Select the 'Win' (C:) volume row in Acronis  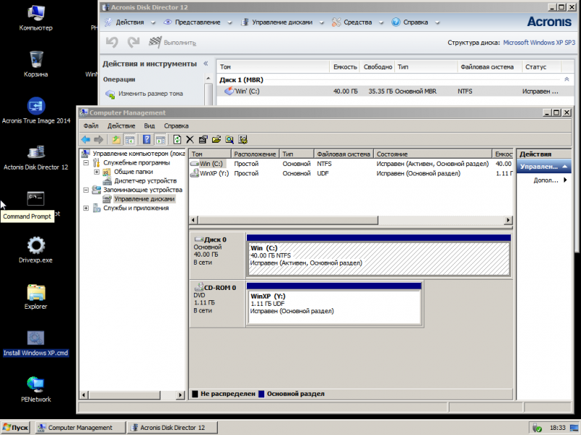coord(395,91)
